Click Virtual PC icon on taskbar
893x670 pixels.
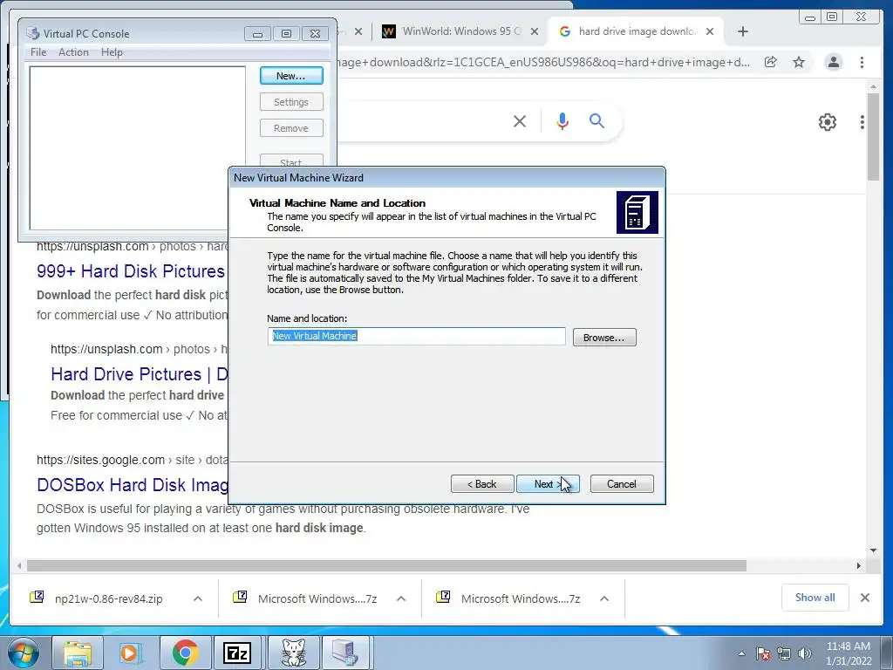tap(345, 653)
